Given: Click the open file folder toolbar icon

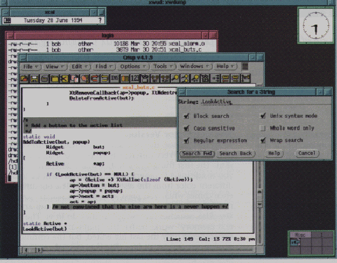Looking at the screenshot, I should coord(24,79).
